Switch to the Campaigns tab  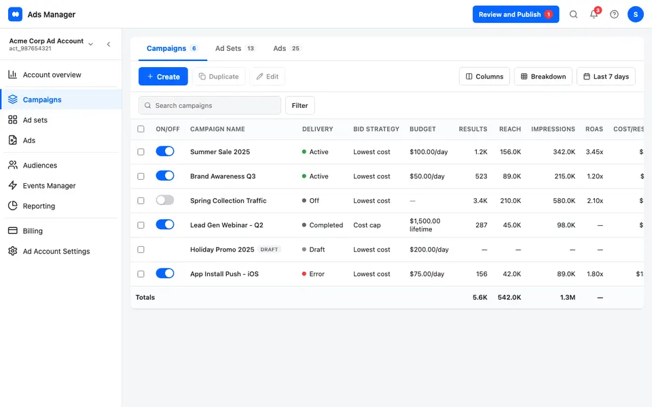pyautogui.click(x=173, y=49)
